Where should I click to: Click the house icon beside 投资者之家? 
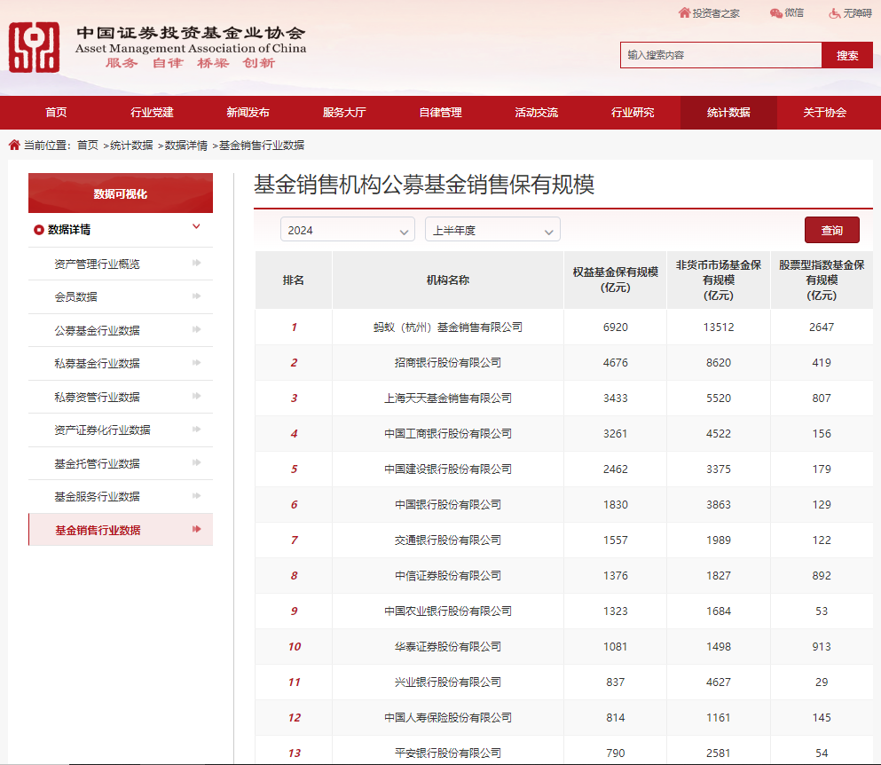coord(684,12)
